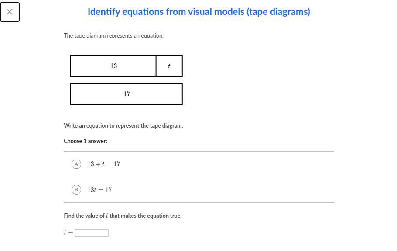Click the 17 bar of the tape diagram
The image size is (397, 251).
(127, 94)
